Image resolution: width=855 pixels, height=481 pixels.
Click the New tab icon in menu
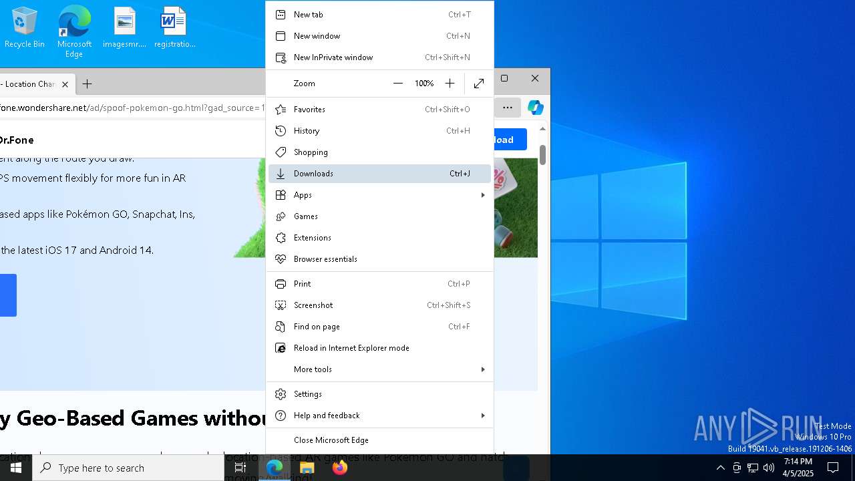click(281, 15)
